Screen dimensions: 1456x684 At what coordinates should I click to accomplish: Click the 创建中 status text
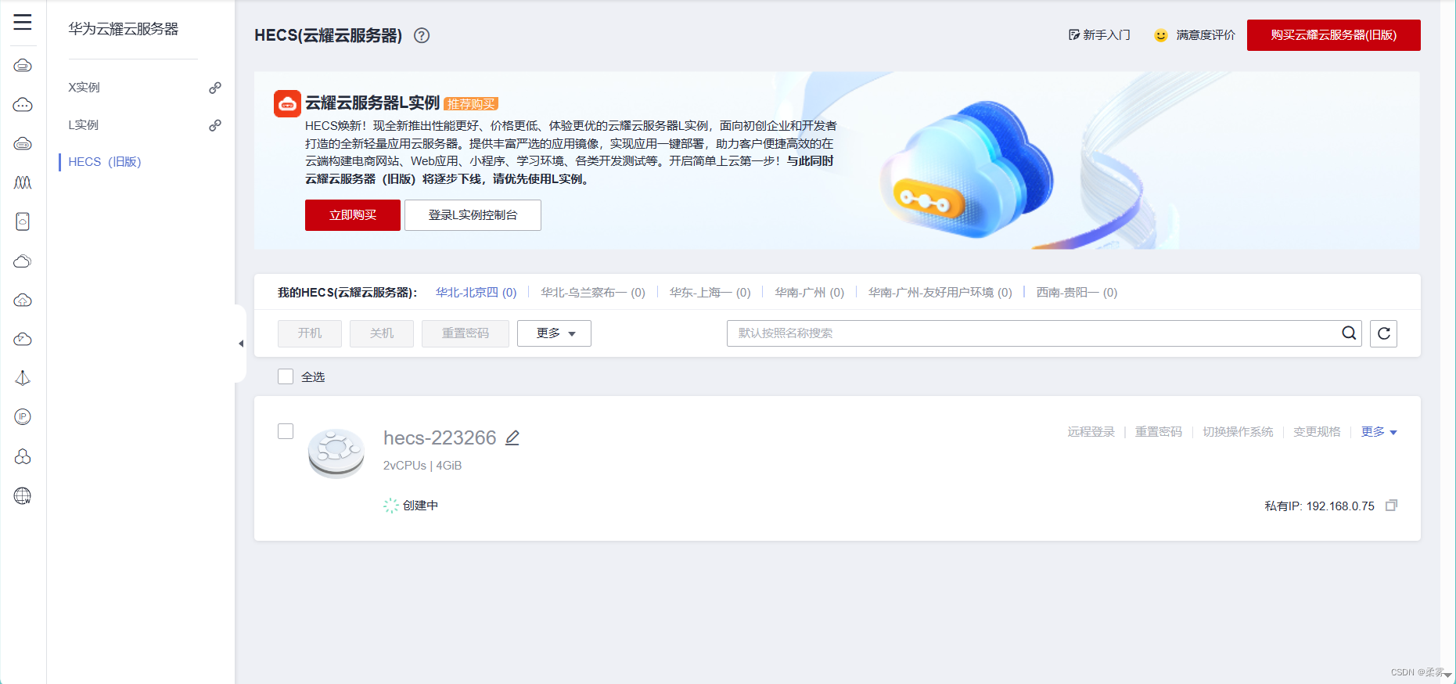[420, 506]
